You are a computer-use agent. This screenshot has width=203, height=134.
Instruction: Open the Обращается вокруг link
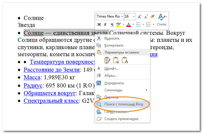point(49,93)
